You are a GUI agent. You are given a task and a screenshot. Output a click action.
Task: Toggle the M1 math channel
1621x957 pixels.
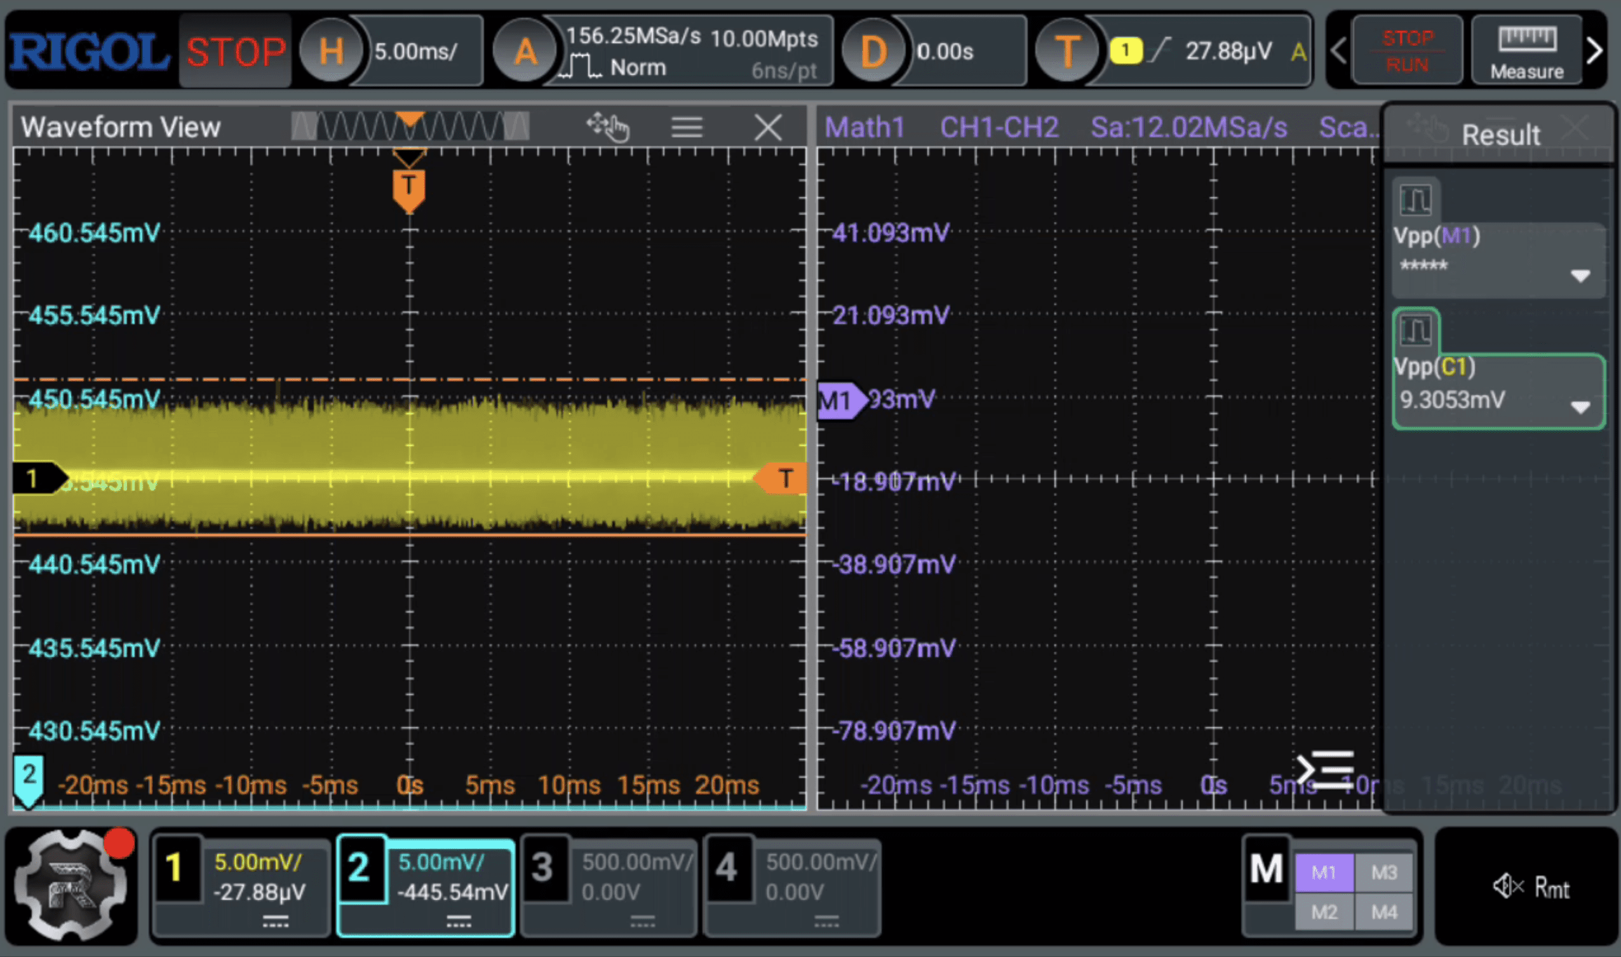click(1324, 872)
